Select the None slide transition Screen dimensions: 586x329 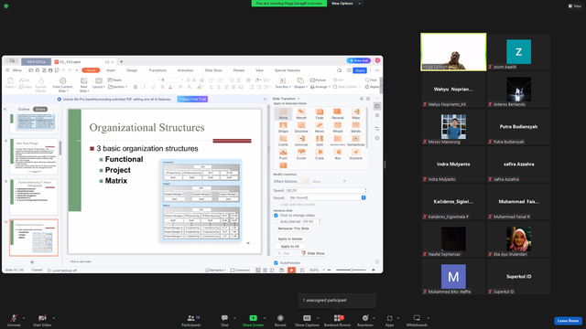[283, 113]
